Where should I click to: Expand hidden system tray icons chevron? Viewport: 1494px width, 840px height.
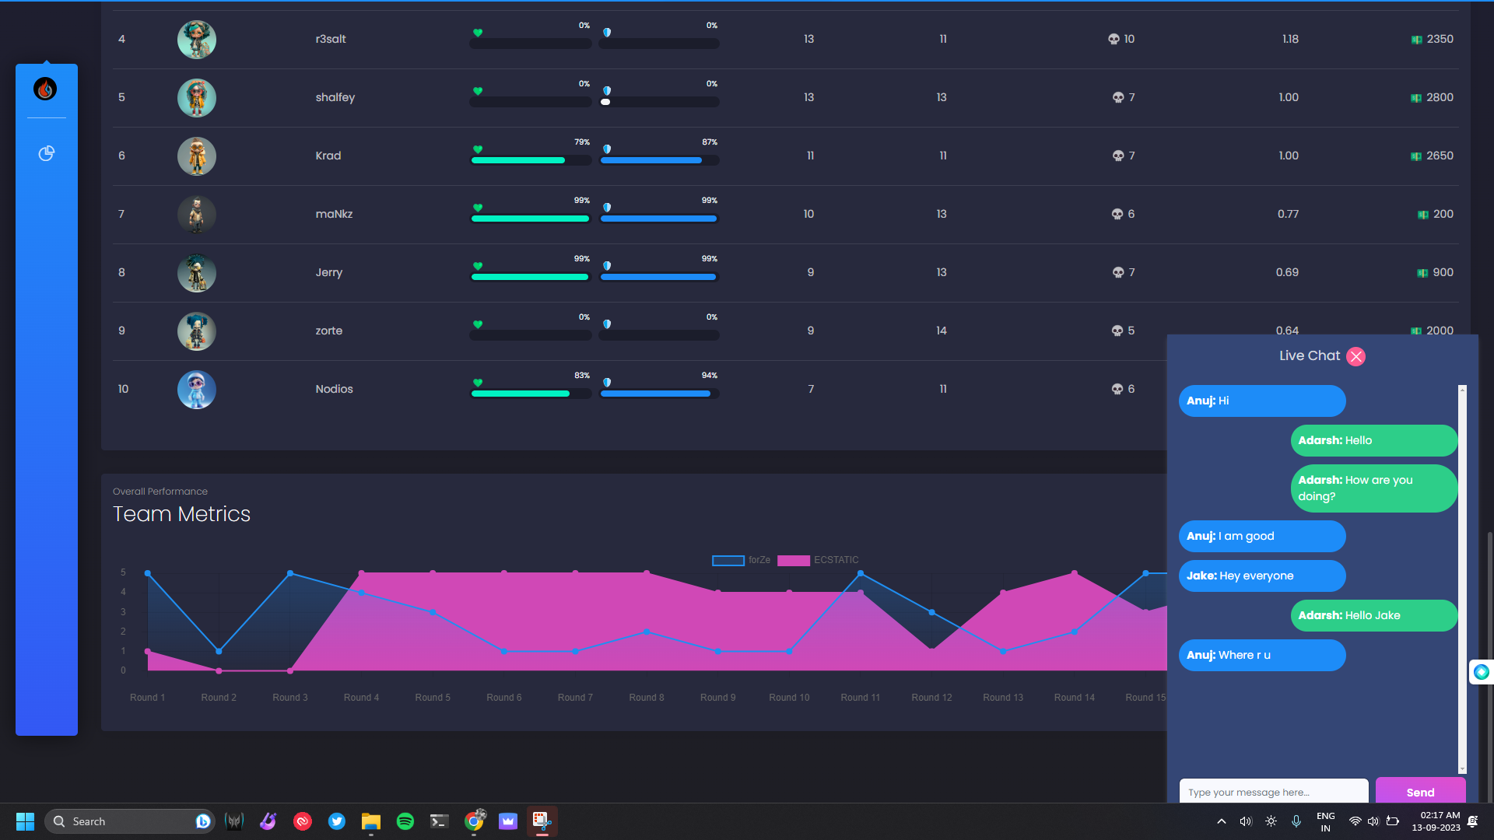coord(1221,821)
